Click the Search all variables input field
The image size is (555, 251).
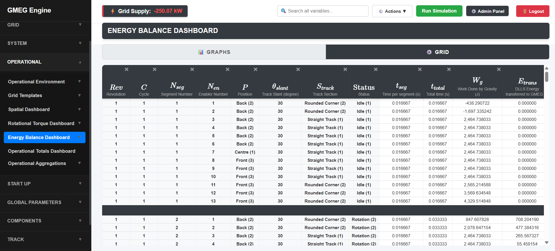[x=323, y=11]
